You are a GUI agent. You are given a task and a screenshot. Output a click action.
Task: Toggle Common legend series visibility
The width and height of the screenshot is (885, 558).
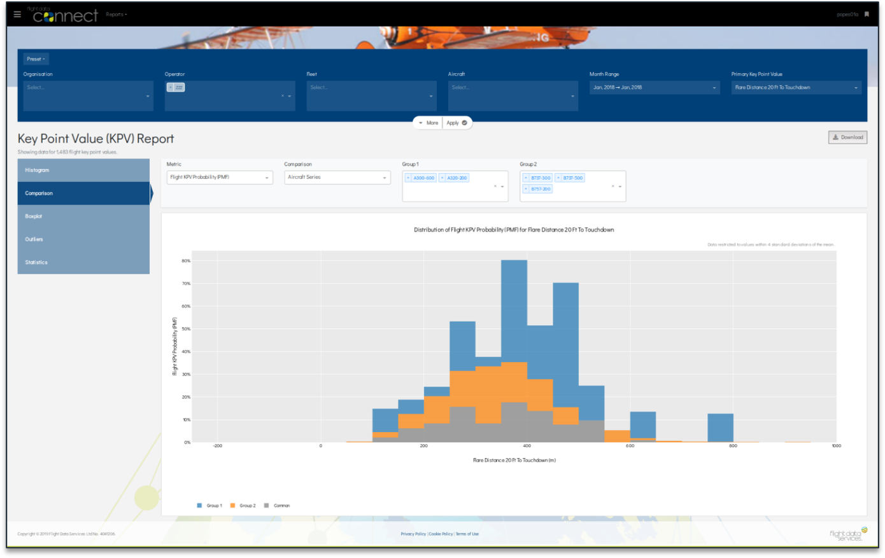click(x=277, y=506)
